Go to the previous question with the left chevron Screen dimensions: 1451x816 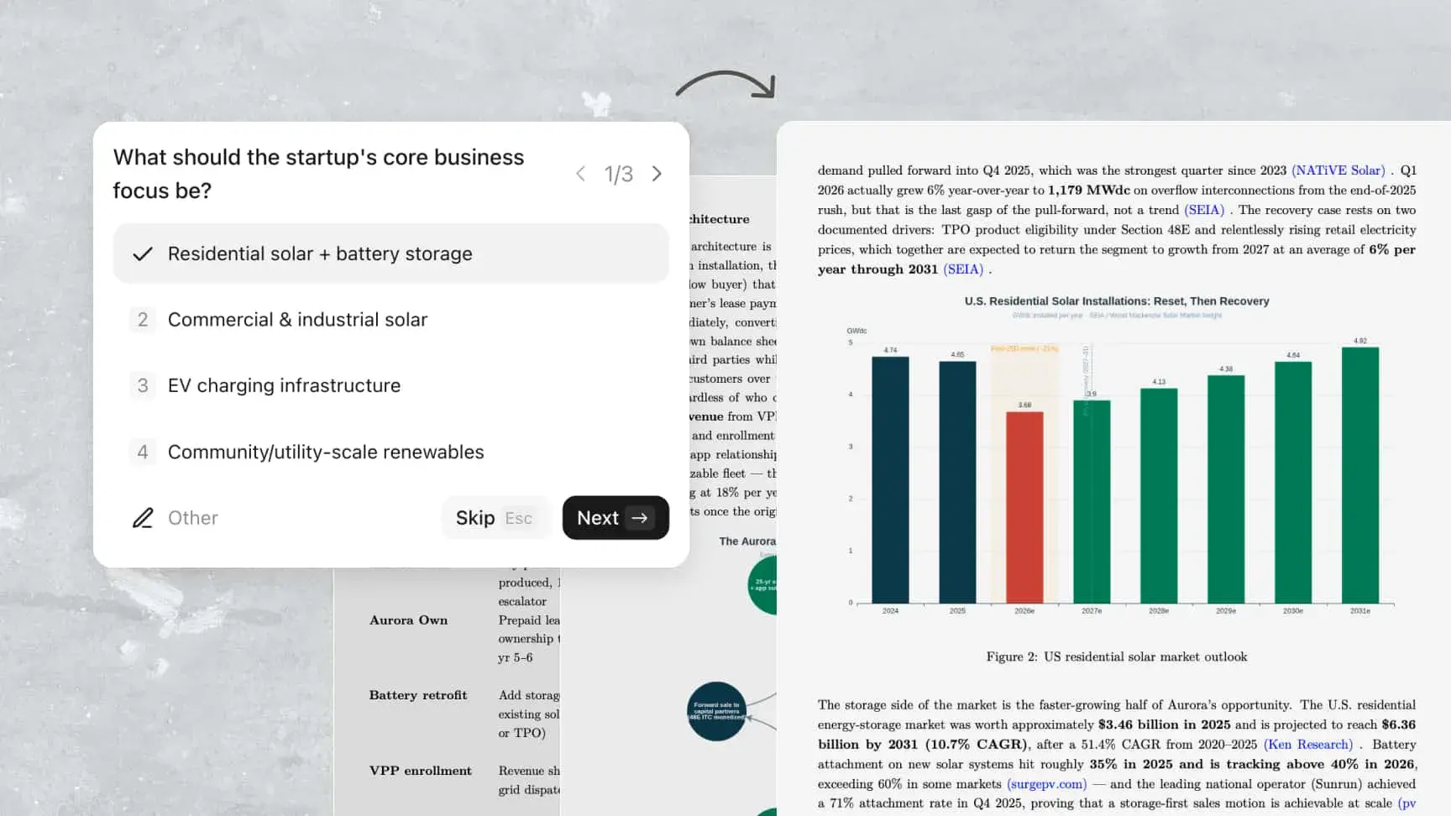tap(580, 174)
